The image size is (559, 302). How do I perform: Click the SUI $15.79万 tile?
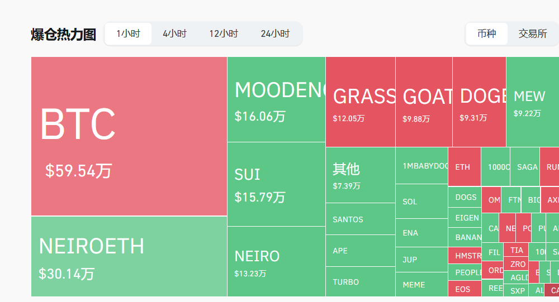pos(276,184)
